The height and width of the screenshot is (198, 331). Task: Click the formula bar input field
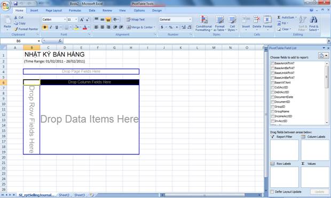pos(195,41)
